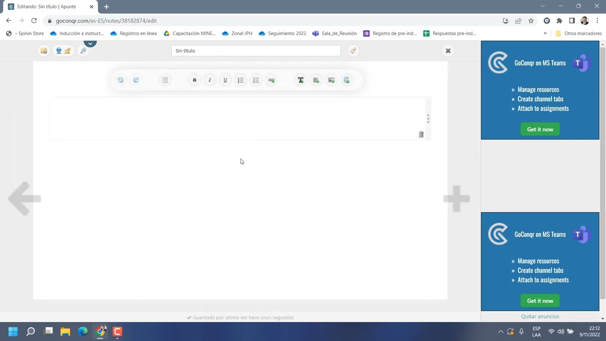606x341 pixels.
Task: Open the tab search chevron in the title bar
Action: (x=543, y=6)
